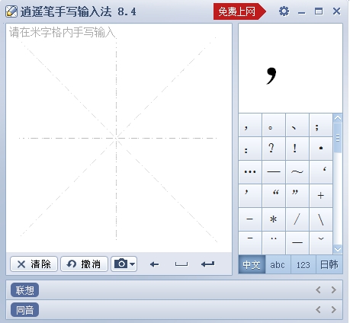The width and height of the screenshot is (350, 323).
Task: Switch to the 123 number tab
Action: 303,265
